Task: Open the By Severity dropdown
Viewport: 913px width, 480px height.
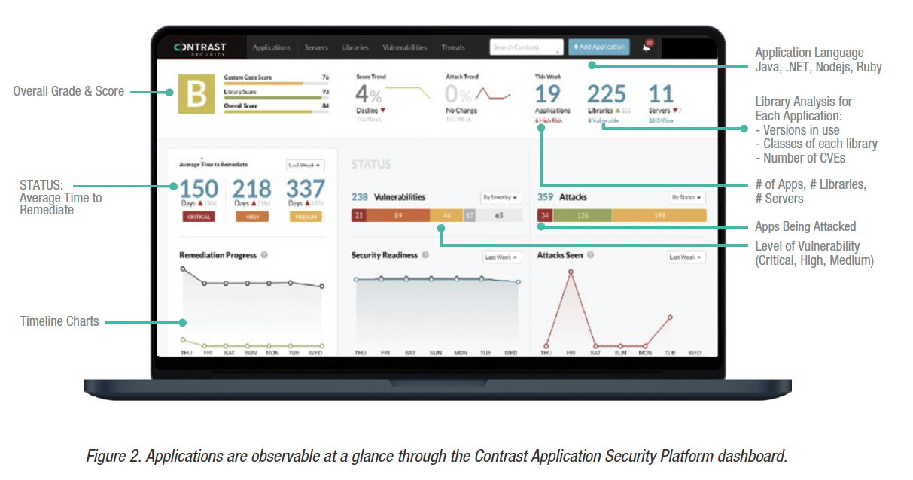Action: point(501,198)
